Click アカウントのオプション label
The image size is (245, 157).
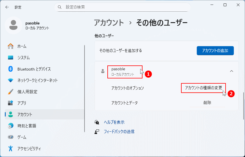[128, 88]
